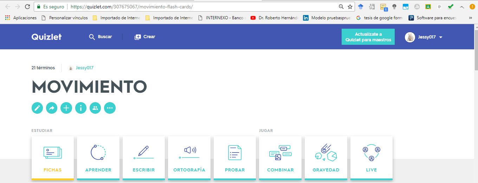Click the info icon
478x183 pixels.
click(x=81, y=108)
